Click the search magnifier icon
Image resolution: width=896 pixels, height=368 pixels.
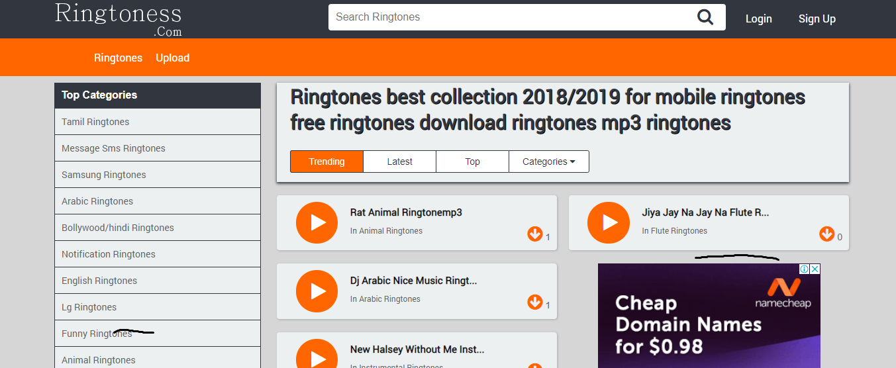coord(705,17)
